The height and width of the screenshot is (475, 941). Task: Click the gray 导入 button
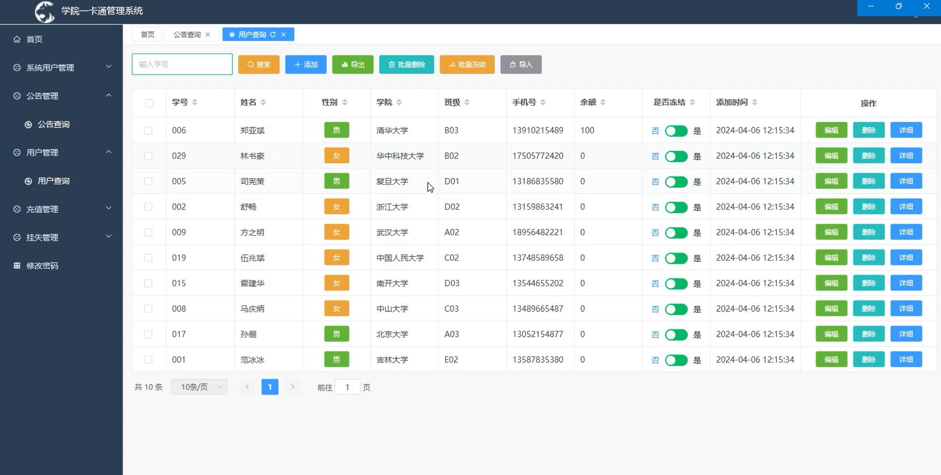click(x=521, y=65)
